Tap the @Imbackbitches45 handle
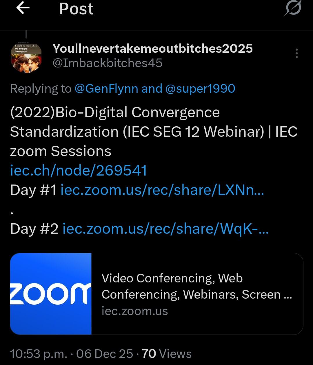The height and width of the screenshot is (365, 313). [x=107, y=63]
